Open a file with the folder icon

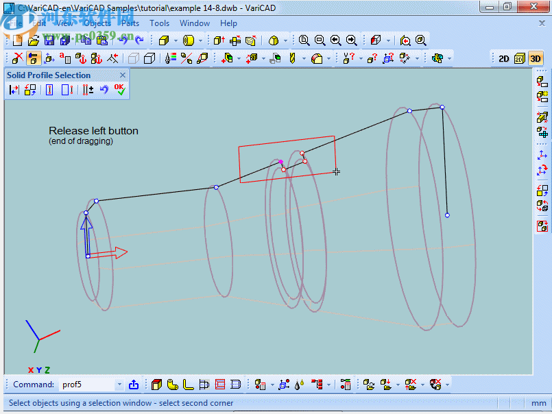click(x=33, y=40)
